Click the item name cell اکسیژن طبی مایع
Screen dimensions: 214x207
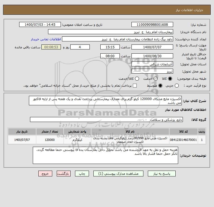(130, 140)
